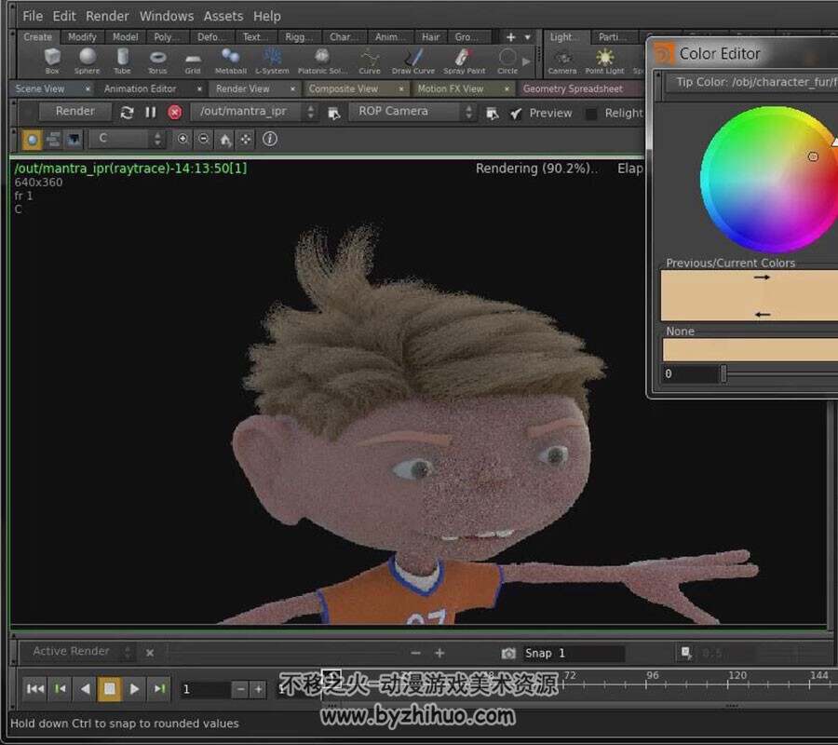
Task: Open the /out/mantra_ipr ROP dropdown
Action: tap(254, 112)
